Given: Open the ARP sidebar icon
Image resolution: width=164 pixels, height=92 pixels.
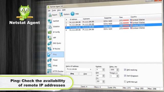Looking at the screenshot, I should pos(49,38).
